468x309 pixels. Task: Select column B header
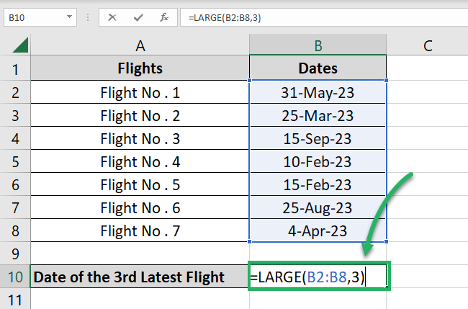318,46
